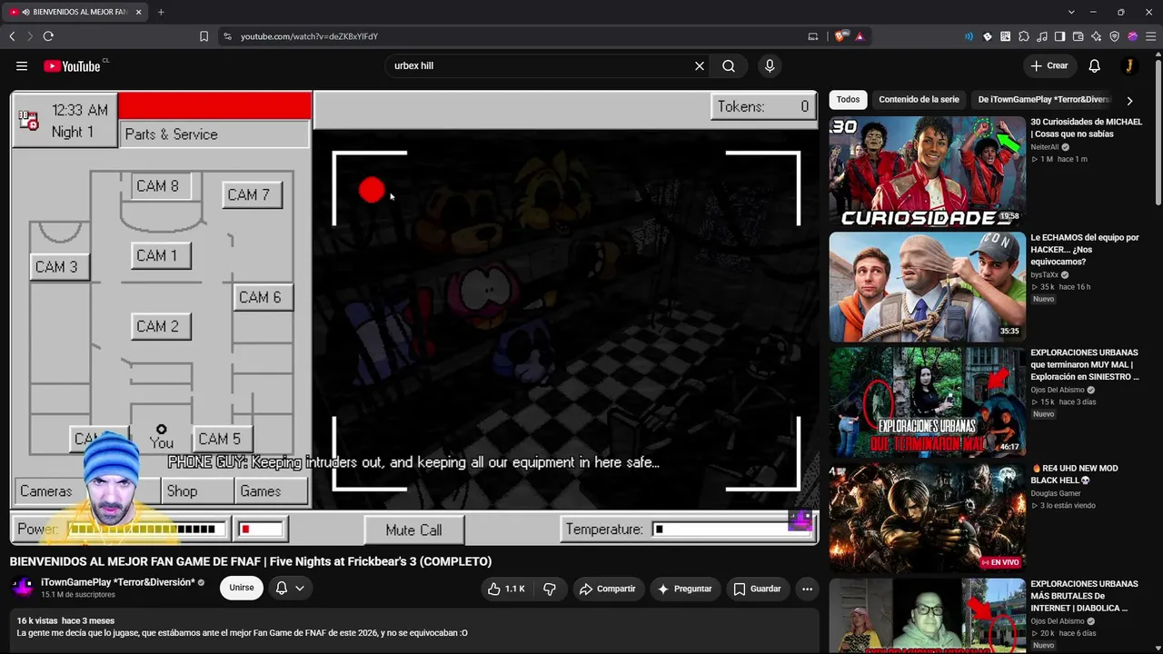This screenshot has width=1163, height=654.
Task: Open the extensions puzzle menu
Action: click(1024, 36)
